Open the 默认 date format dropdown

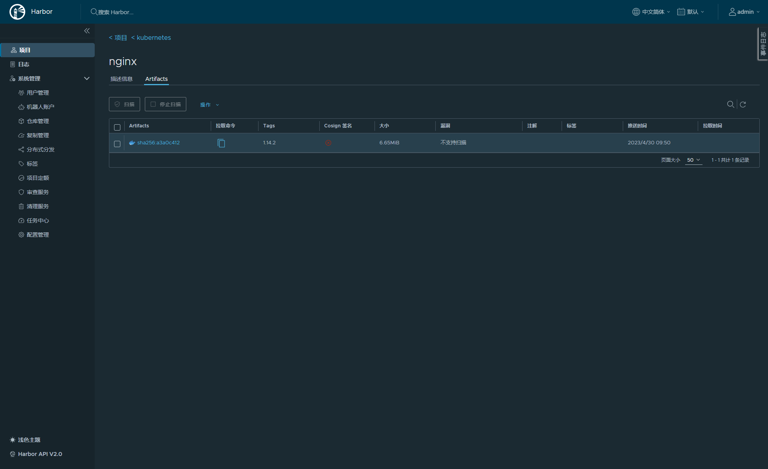(691, 12)
